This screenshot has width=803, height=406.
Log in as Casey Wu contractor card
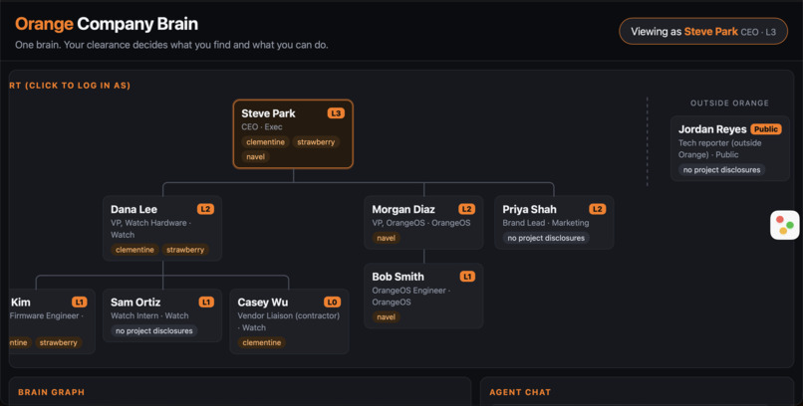(289, 321)
